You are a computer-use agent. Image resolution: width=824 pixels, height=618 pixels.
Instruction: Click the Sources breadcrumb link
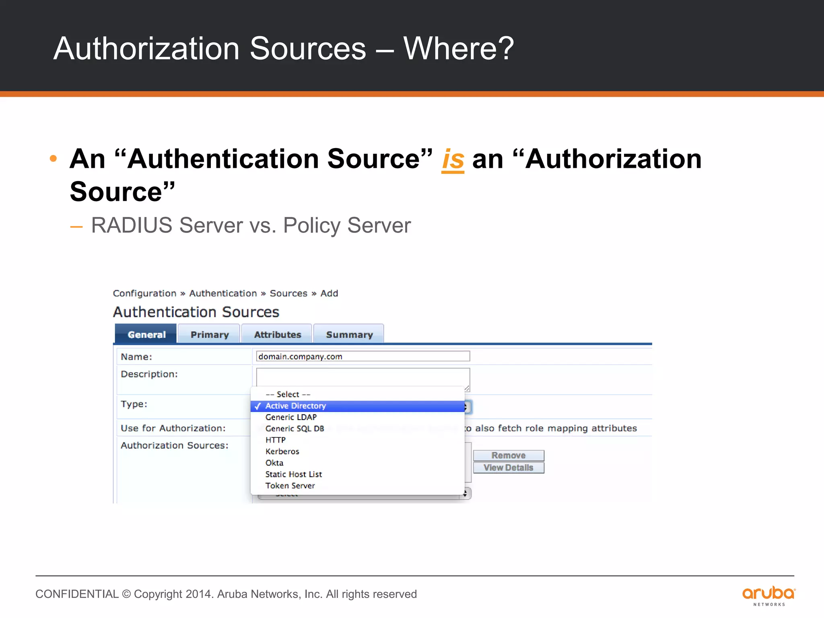288,293
